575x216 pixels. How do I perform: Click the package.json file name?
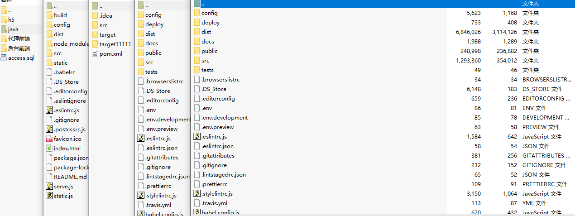point(71,158)
